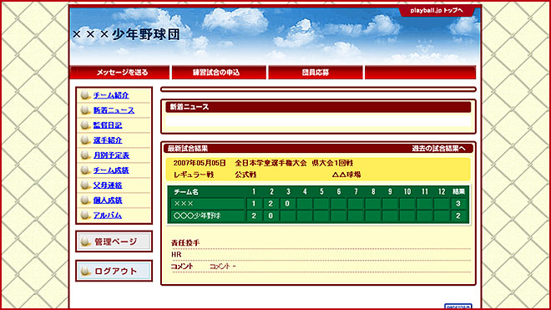
Task: Click baseball icon beside 月別予定表
Action: click(x=85, y=155)
